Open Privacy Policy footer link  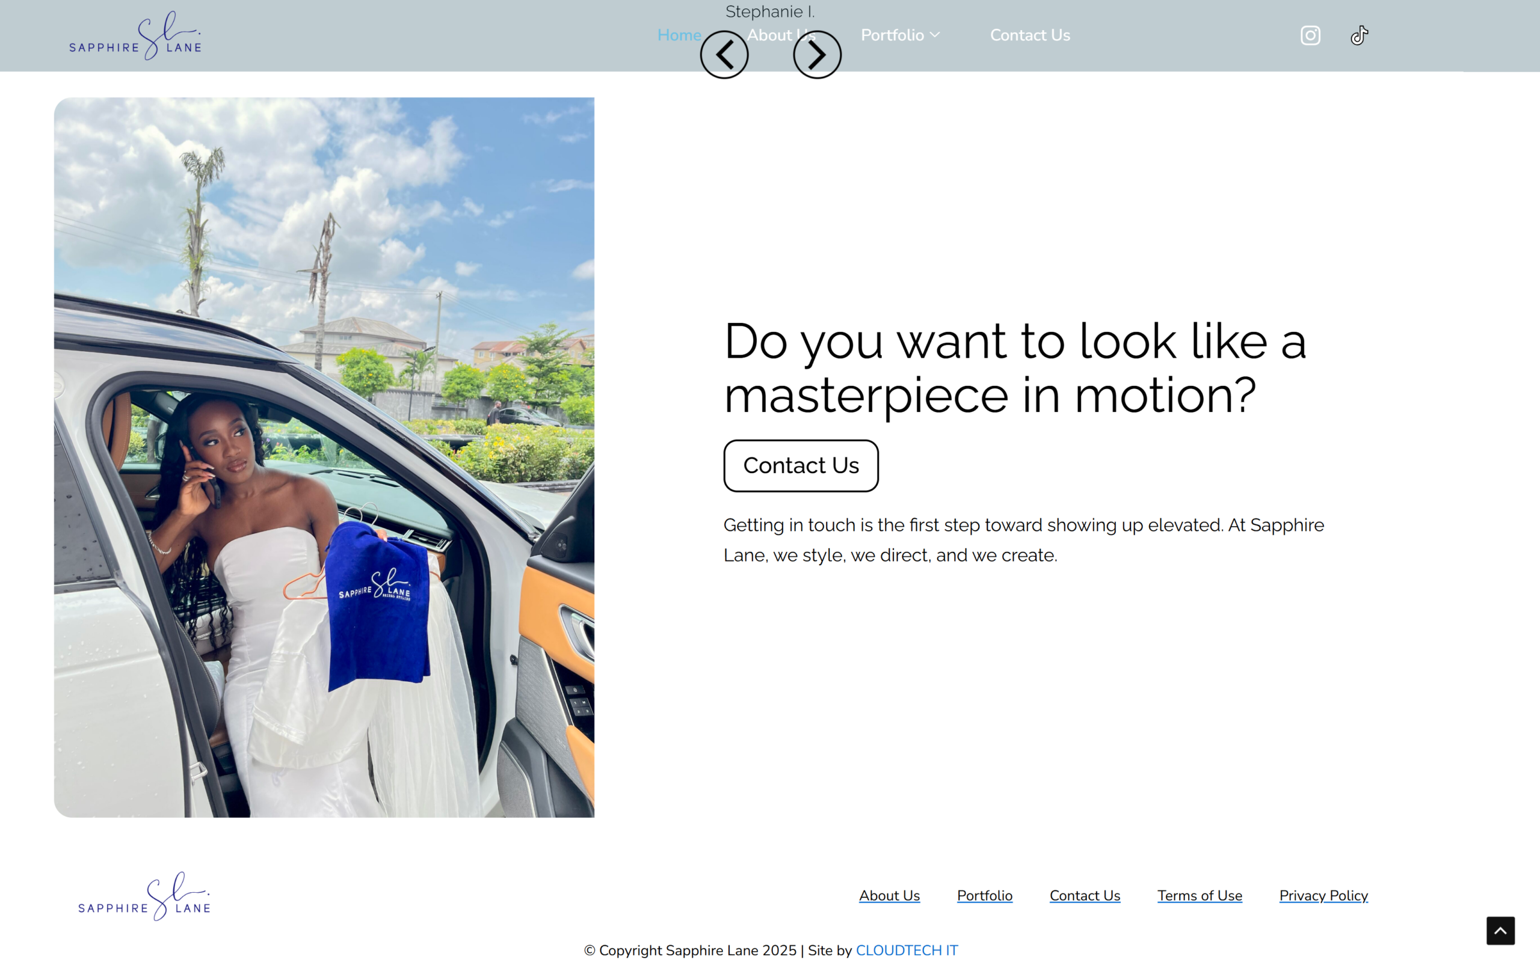tap(1323, 896)
